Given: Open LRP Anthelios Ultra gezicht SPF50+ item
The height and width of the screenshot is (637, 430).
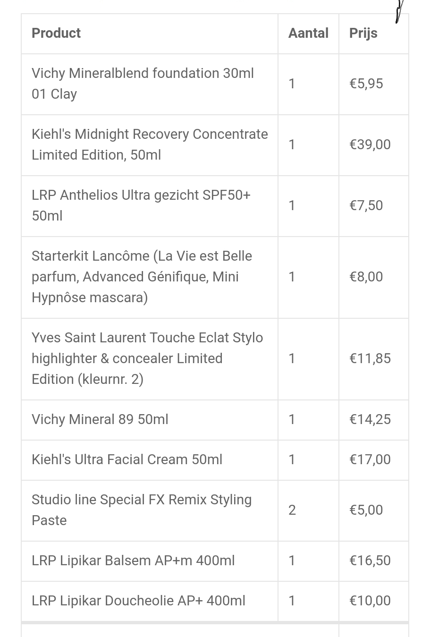Looking at the screenshot, I should tap(141, 205).
